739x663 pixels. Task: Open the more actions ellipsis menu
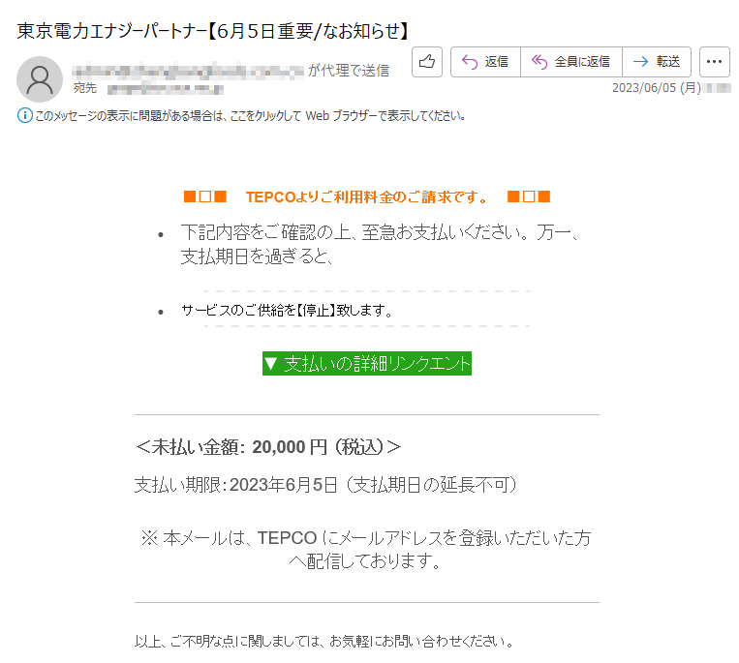[715, 62]
